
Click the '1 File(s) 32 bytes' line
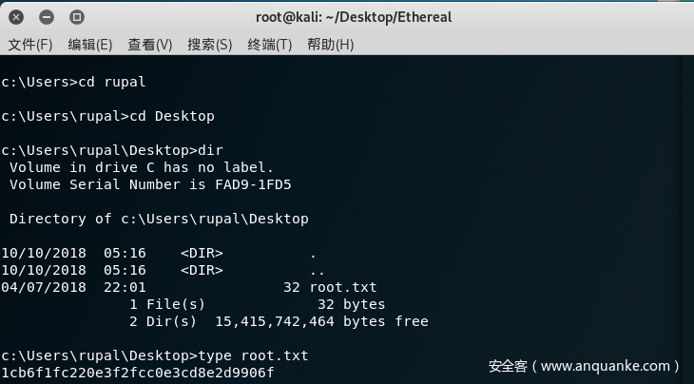(x=257, y=304)
